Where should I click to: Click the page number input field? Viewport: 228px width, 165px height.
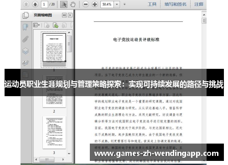tap(44, 4)
